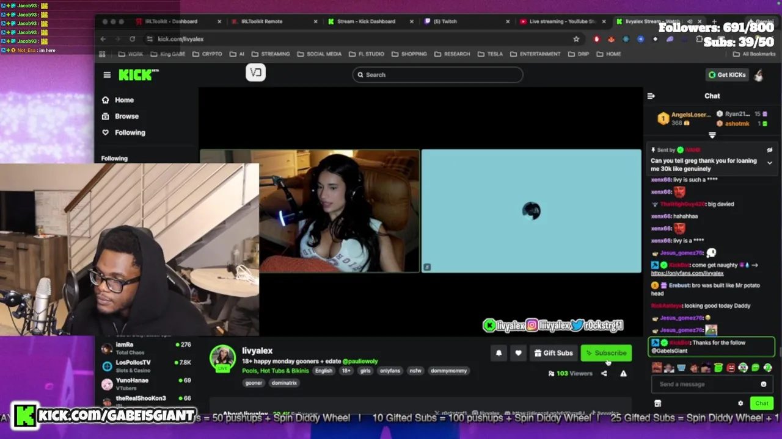Click the green Subscribe button
The height and width of the screenshot is (439, 782).
(x=606, y=353)
